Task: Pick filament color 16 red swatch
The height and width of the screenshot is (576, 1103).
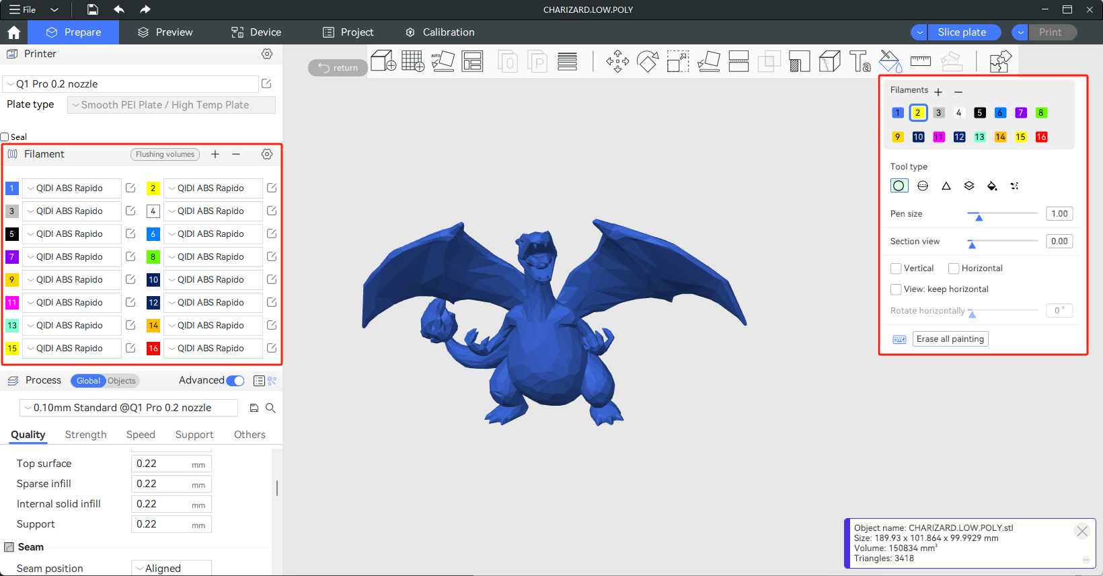Action: 1041,137
